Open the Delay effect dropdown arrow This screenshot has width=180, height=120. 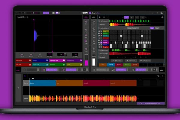point(77,70)
